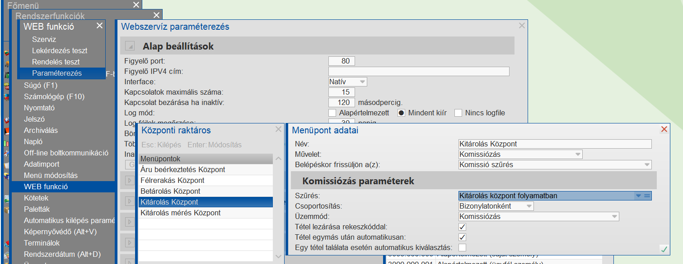Click highlighted WEB funkció menu item
Screen dimensions: 683x264
coord(62,187)
